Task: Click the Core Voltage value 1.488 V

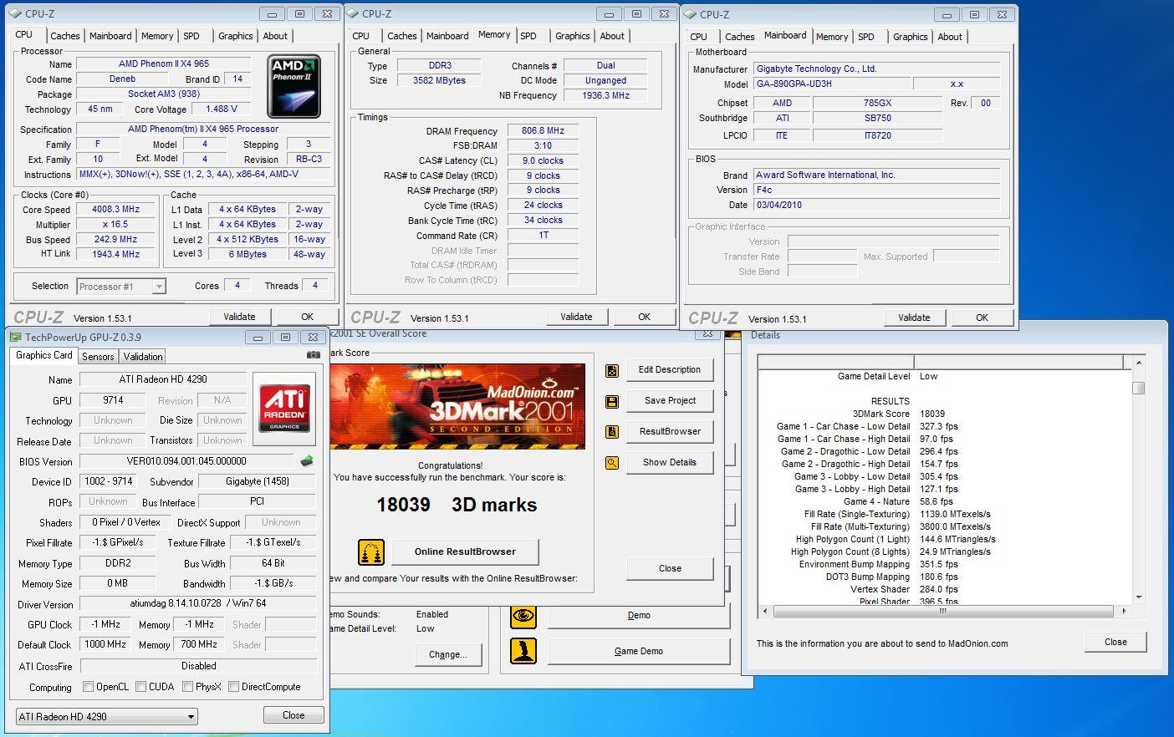Action: [x=222, y=109]
